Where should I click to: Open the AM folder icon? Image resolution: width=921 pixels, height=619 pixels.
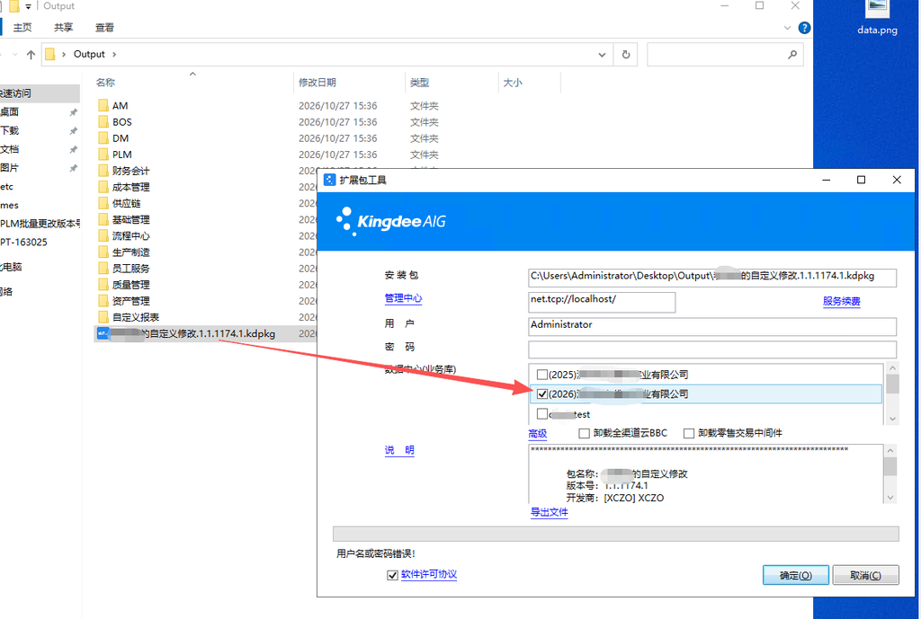point(103,106)
